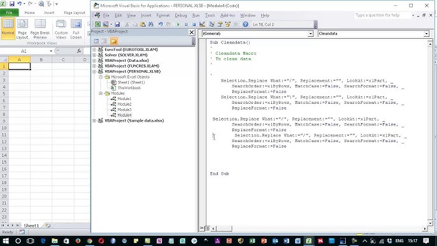This screenshot has width=437, height=246.
Task: Click the Reset stop square icon
Action: (194, 25)
